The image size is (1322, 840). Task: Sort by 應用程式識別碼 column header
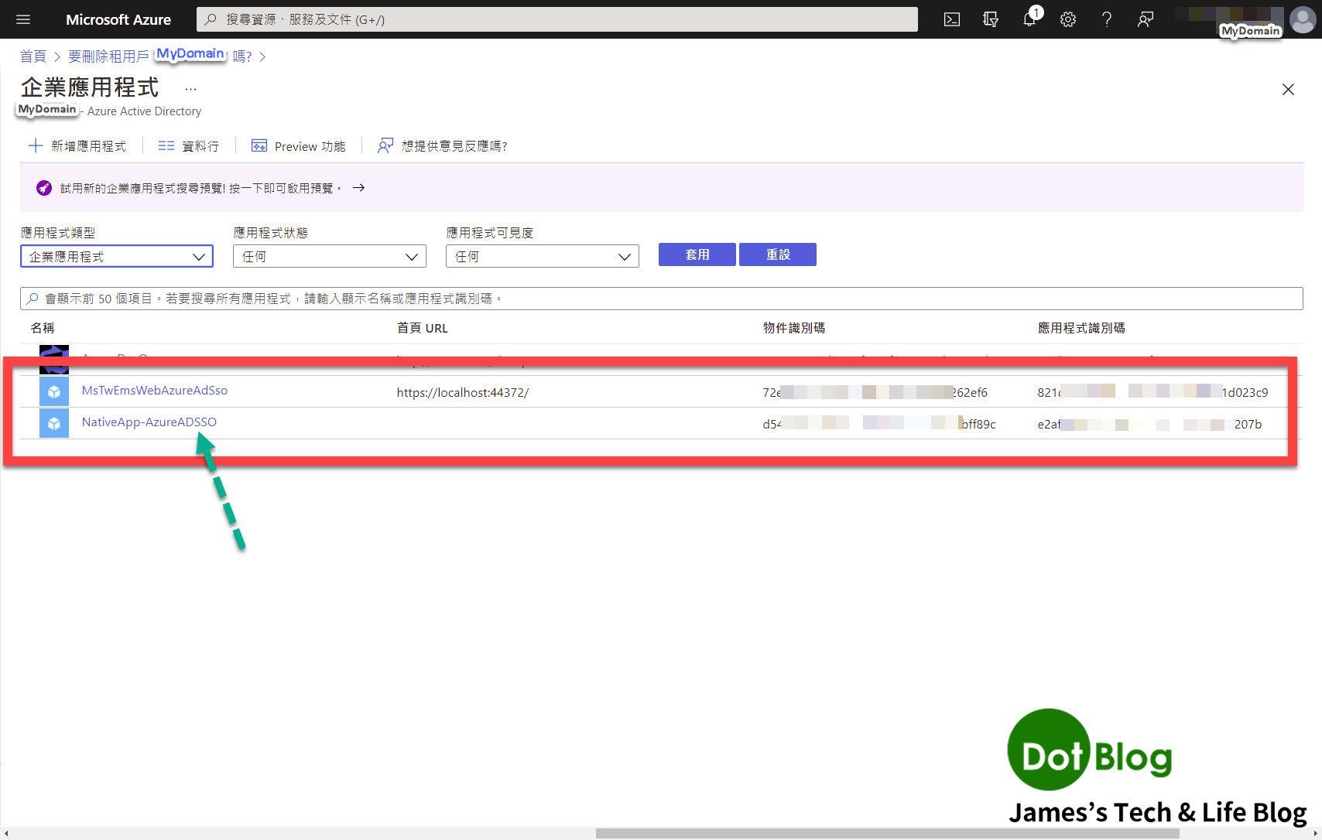pyautogui.click(x=1081, y=328)
